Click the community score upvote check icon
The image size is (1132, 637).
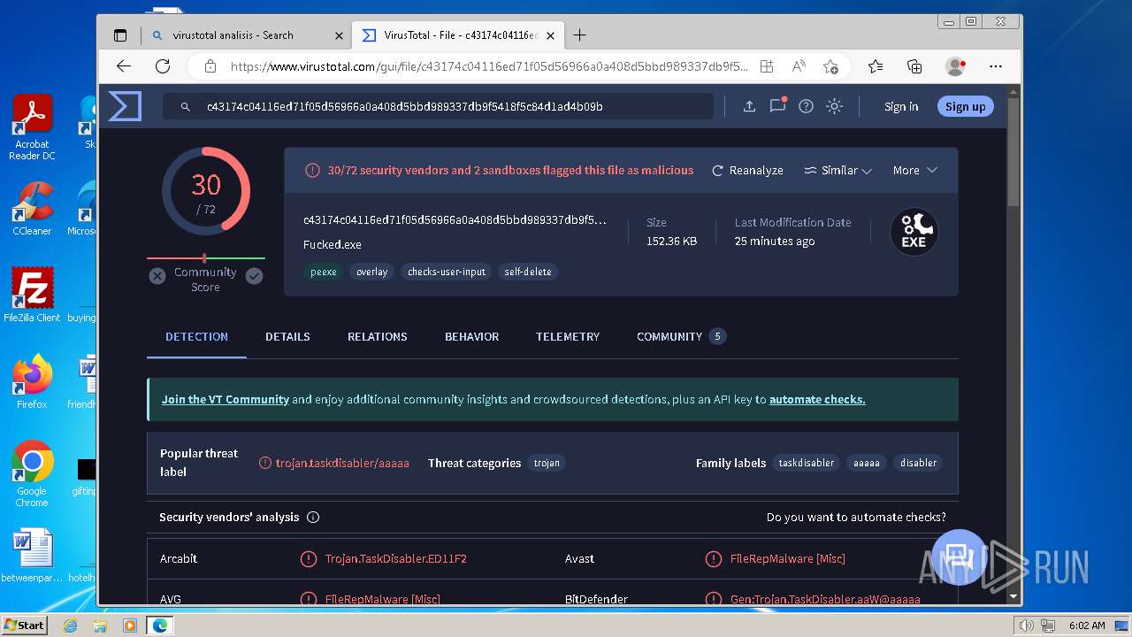pyautogui.click(x=254, y=276)
